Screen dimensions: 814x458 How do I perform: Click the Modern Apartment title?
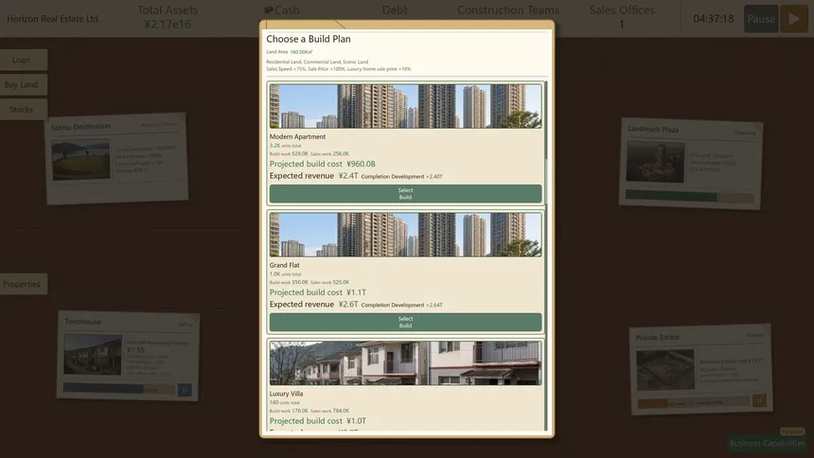[297, 136]
